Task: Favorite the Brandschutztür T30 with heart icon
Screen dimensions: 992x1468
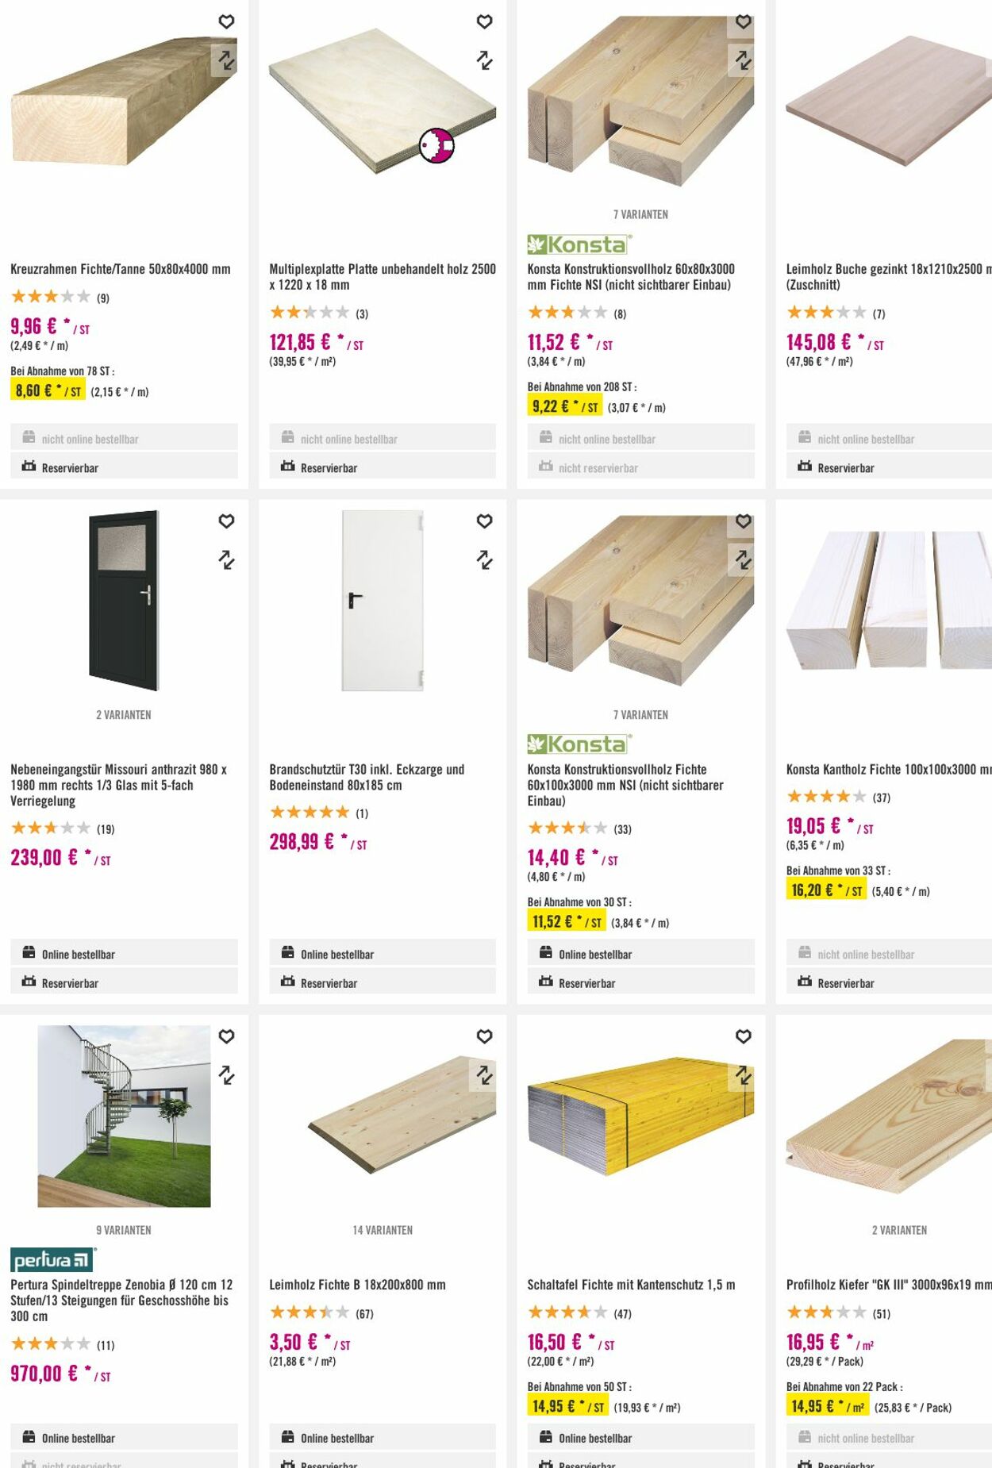Action: click(484, 521)
